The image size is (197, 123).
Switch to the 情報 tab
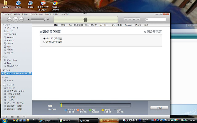click(63, 25)
